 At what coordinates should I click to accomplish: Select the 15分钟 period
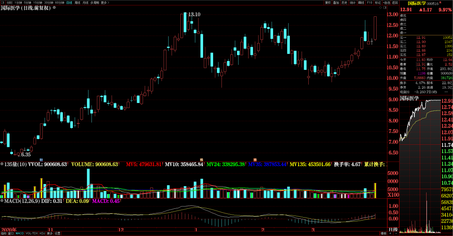(x=38, y=3)
